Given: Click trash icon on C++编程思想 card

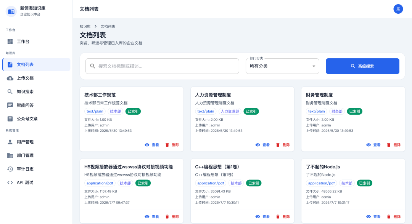Looking at the screenshot, I should coord(278,217).
